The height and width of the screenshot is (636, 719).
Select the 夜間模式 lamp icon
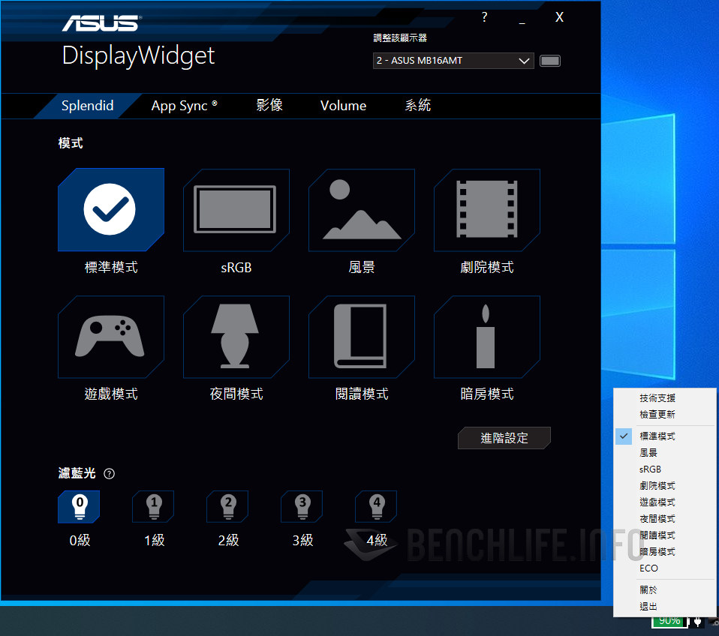point(236,337)
